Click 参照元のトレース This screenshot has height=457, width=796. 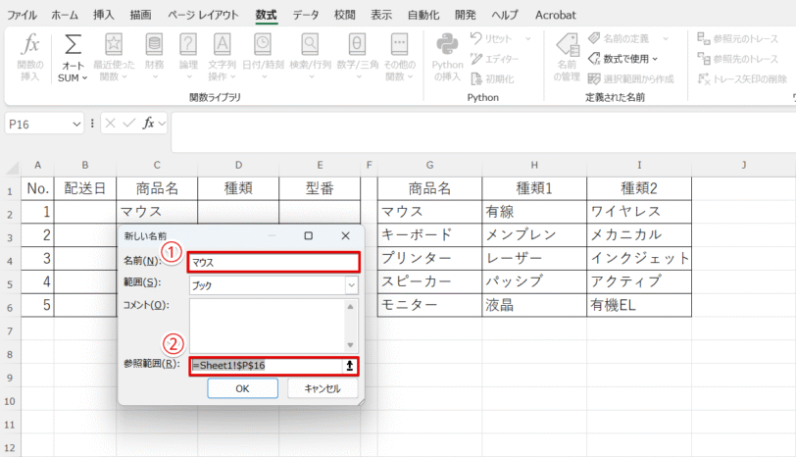coord(737,38)
